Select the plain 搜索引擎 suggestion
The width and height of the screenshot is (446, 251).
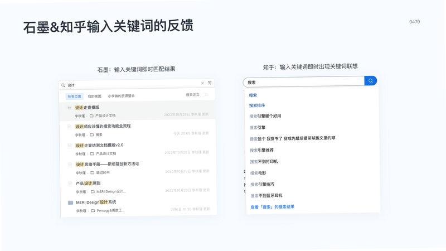258,128
